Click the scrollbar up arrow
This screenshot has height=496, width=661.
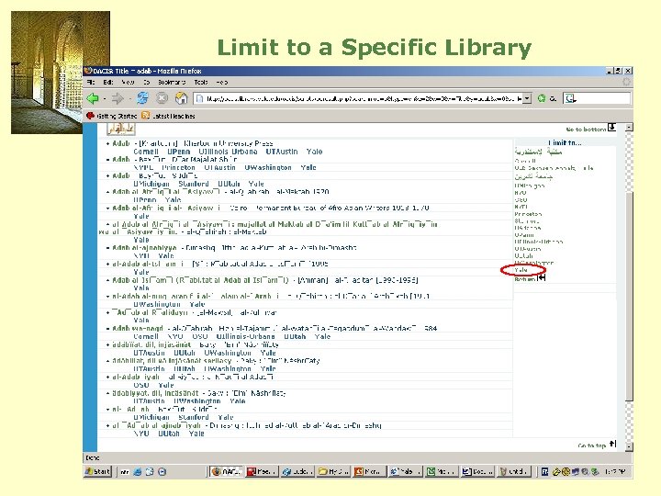[629, 127]
